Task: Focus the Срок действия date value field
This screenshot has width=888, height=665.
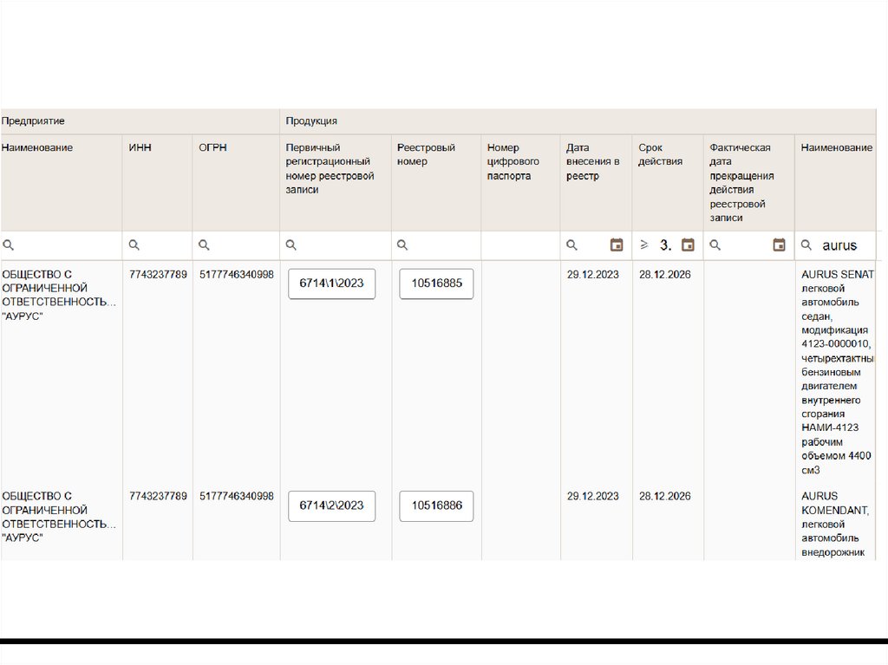Action: (x=666, y=245)
